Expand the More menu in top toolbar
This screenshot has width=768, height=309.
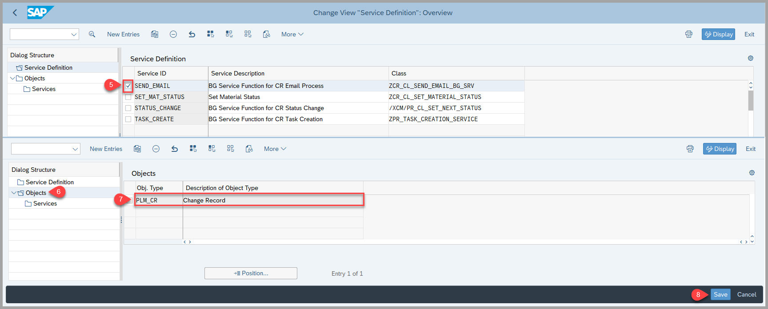pos(292,34)
